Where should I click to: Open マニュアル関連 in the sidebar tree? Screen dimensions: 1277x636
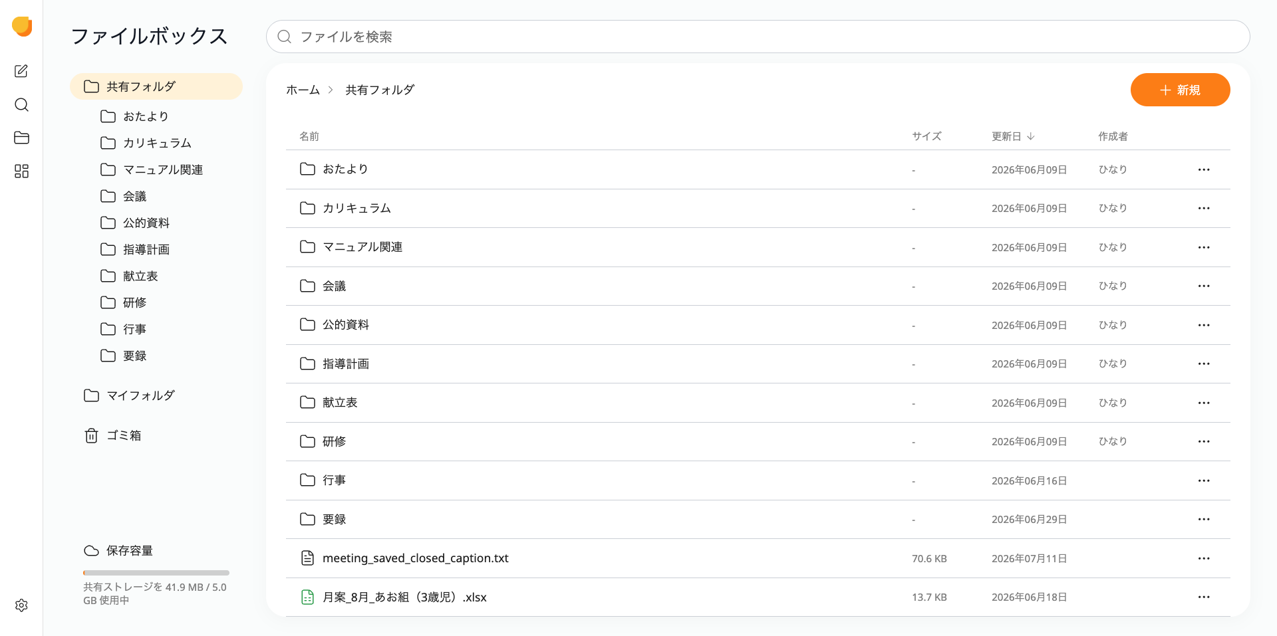point(163,169)
